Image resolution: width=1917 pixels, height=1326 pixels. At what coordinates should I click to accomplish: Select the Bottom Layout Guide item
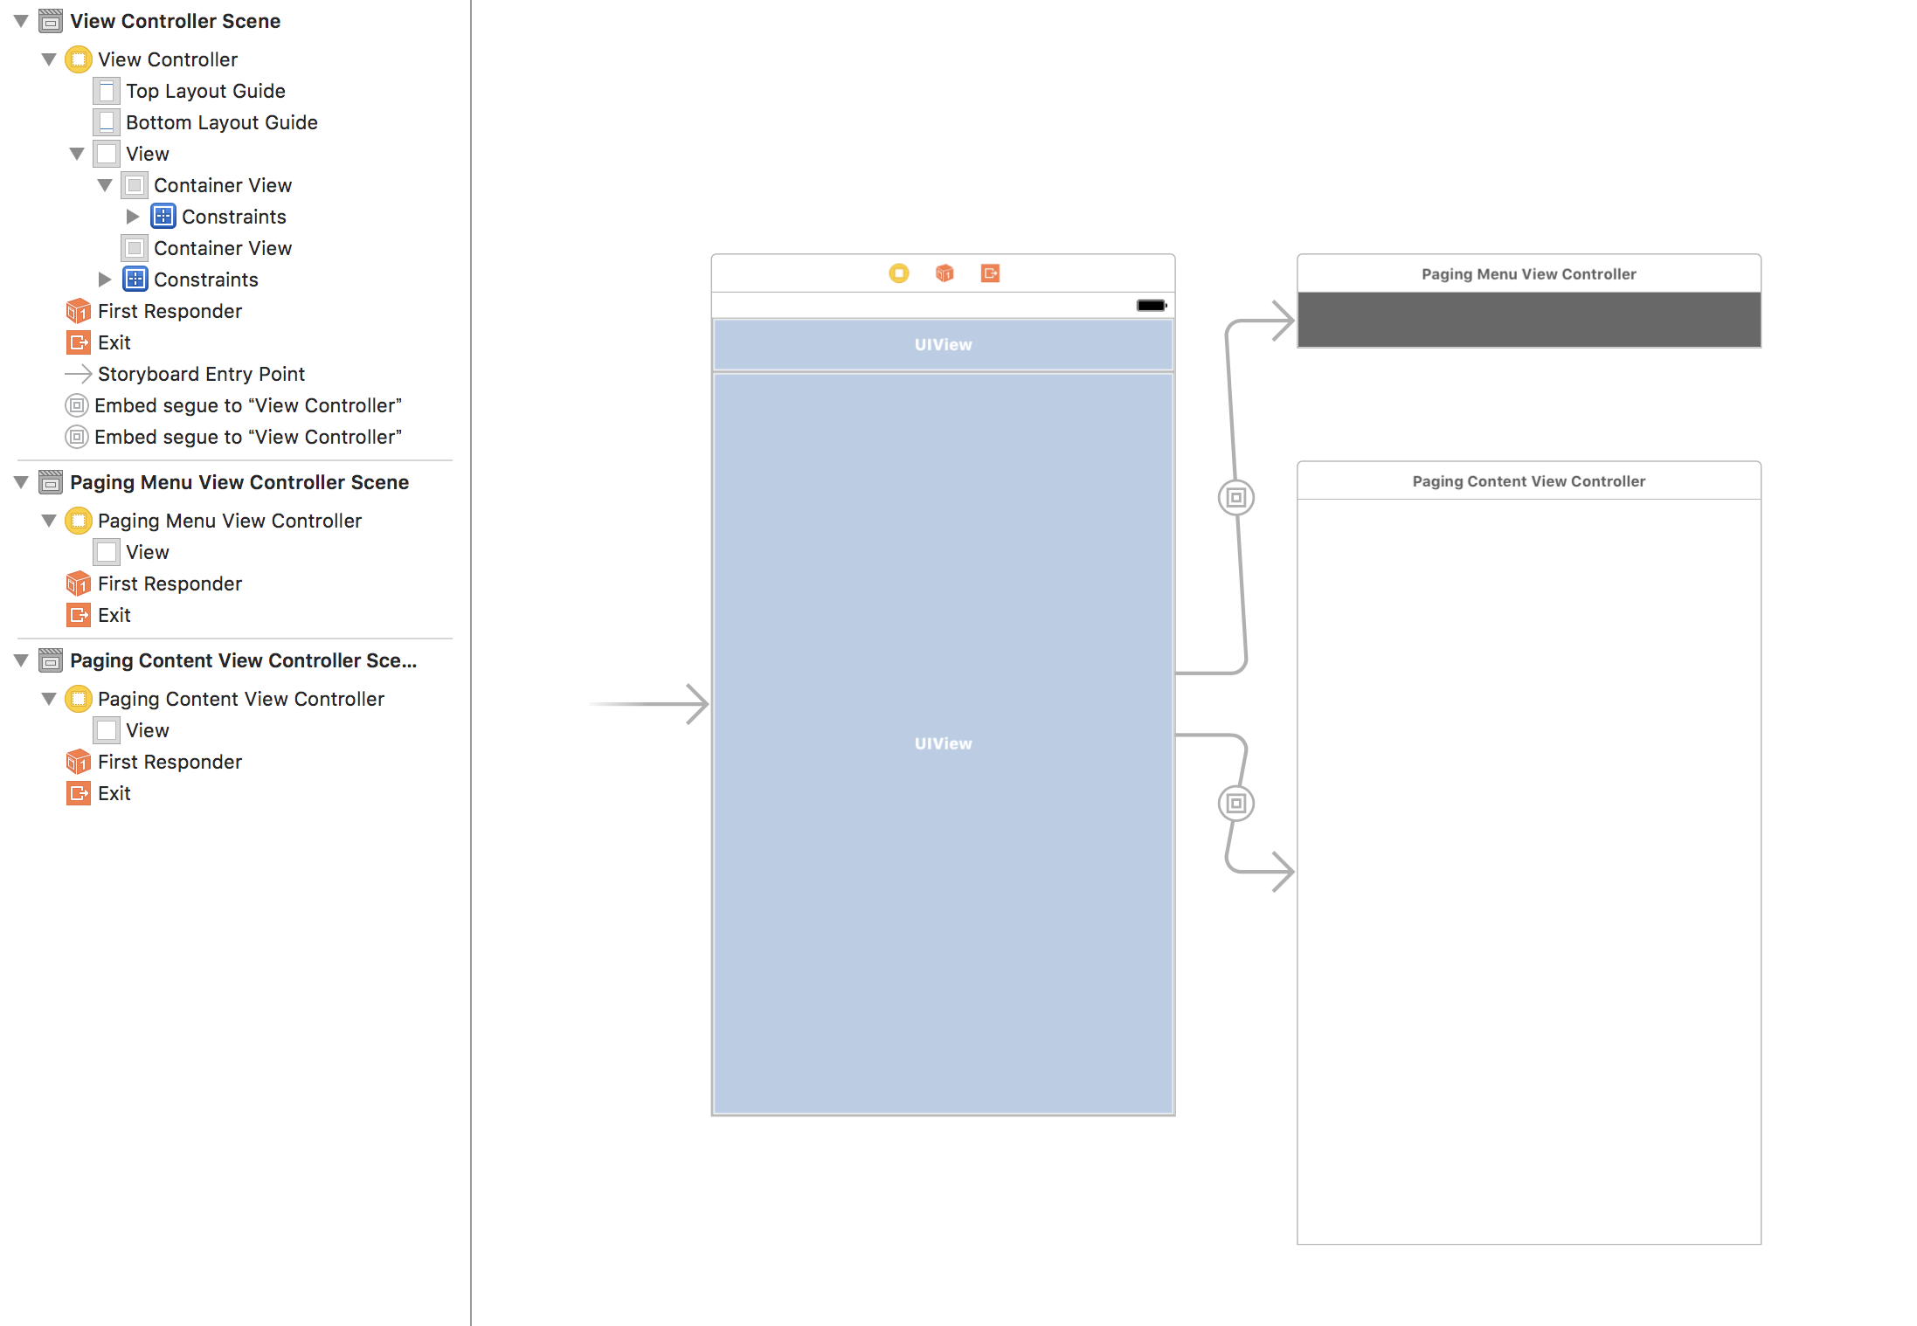tap(221, 122)
